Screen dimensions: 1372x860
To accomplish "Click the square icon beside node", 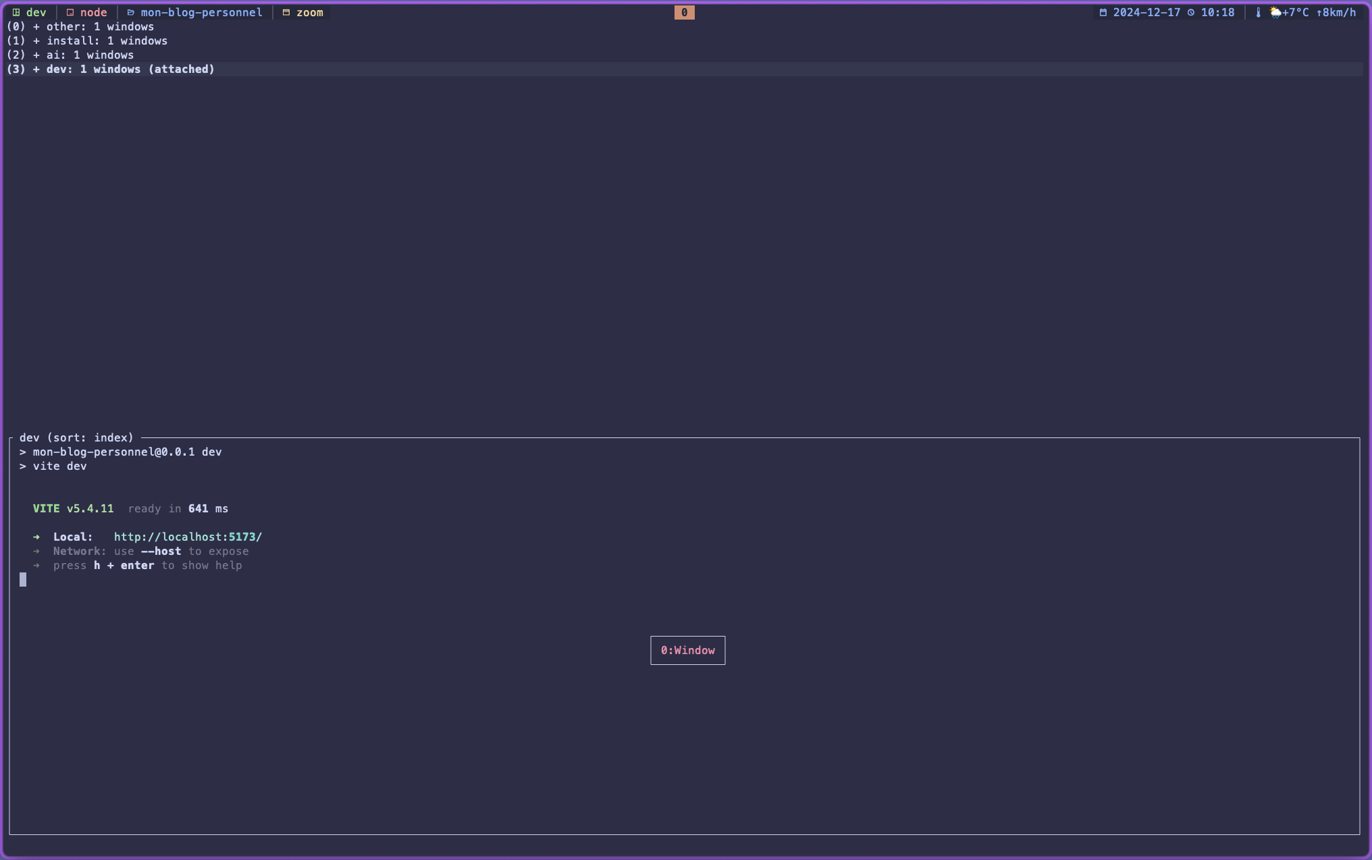I will (70, 12).
